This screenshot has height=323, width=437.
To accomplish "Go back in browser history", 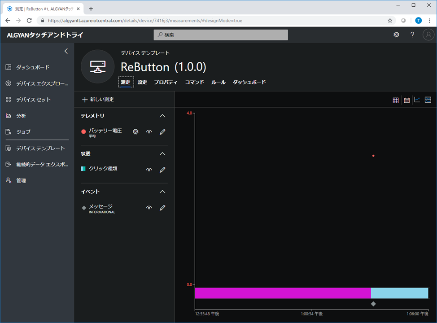I will (x=8, y=20).
